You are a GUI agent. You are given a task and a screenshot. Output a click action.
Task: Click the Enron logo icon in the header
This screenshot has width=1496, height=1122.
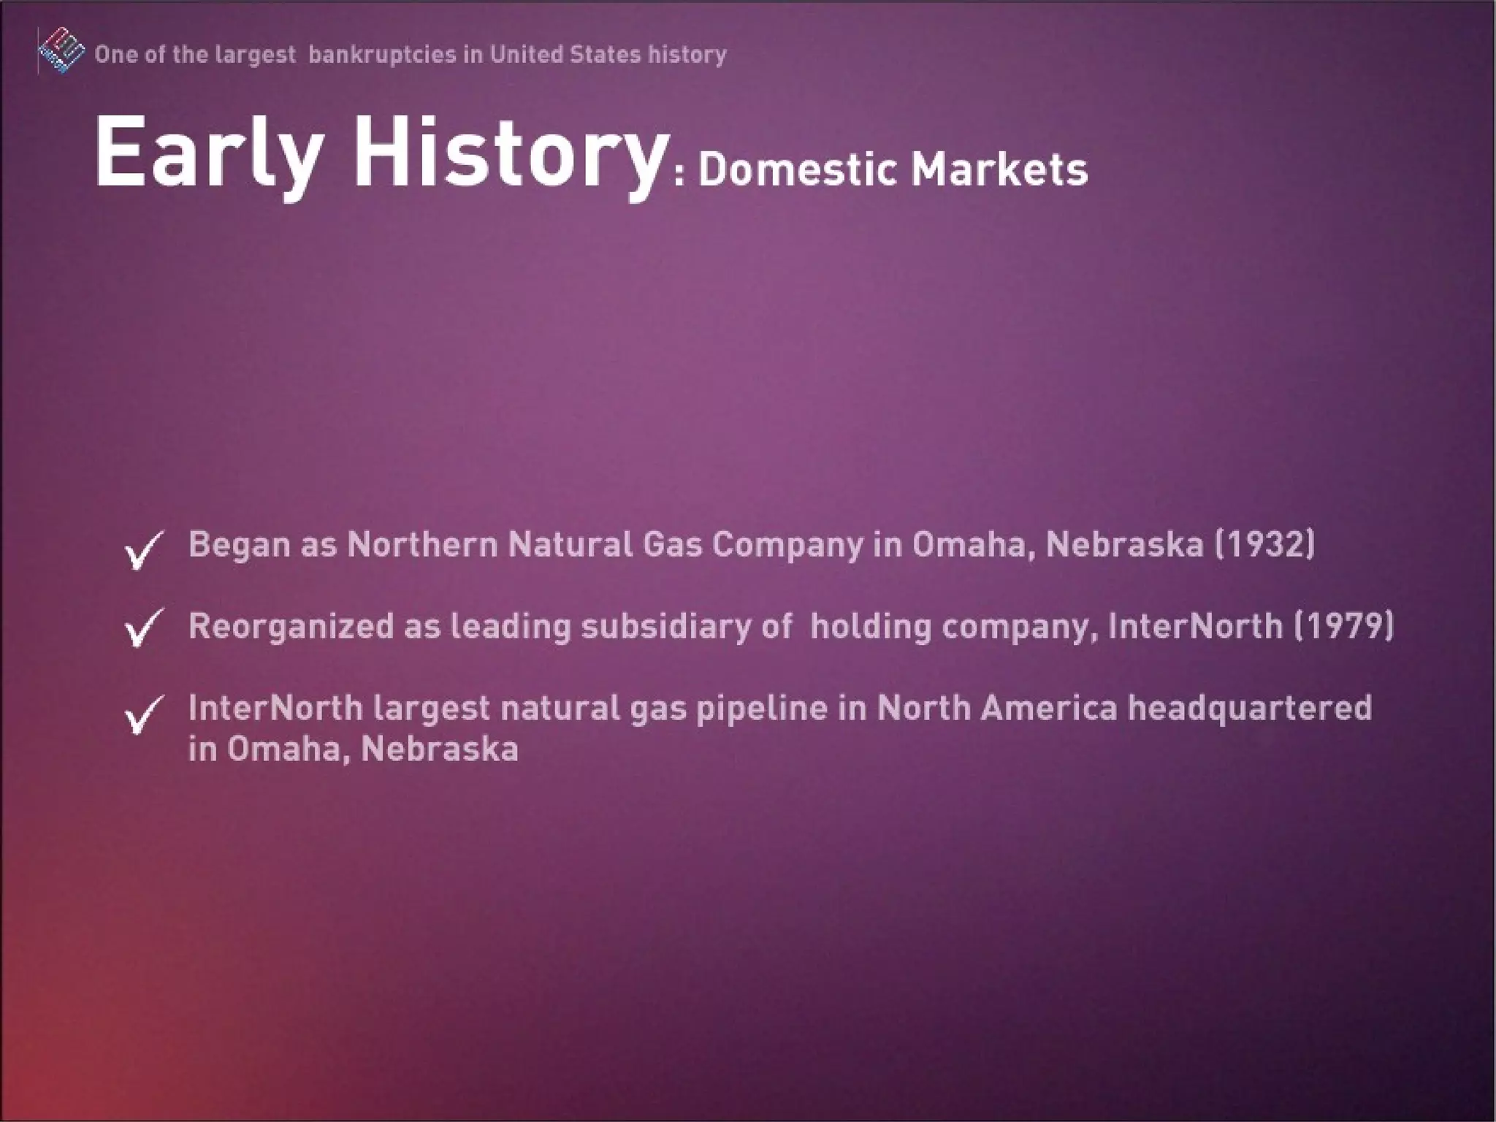click(61, 52)
